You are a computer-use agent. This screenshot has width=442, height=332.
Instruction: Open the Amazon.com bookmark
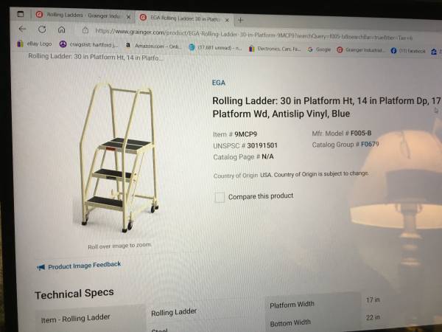coord(154,46)
